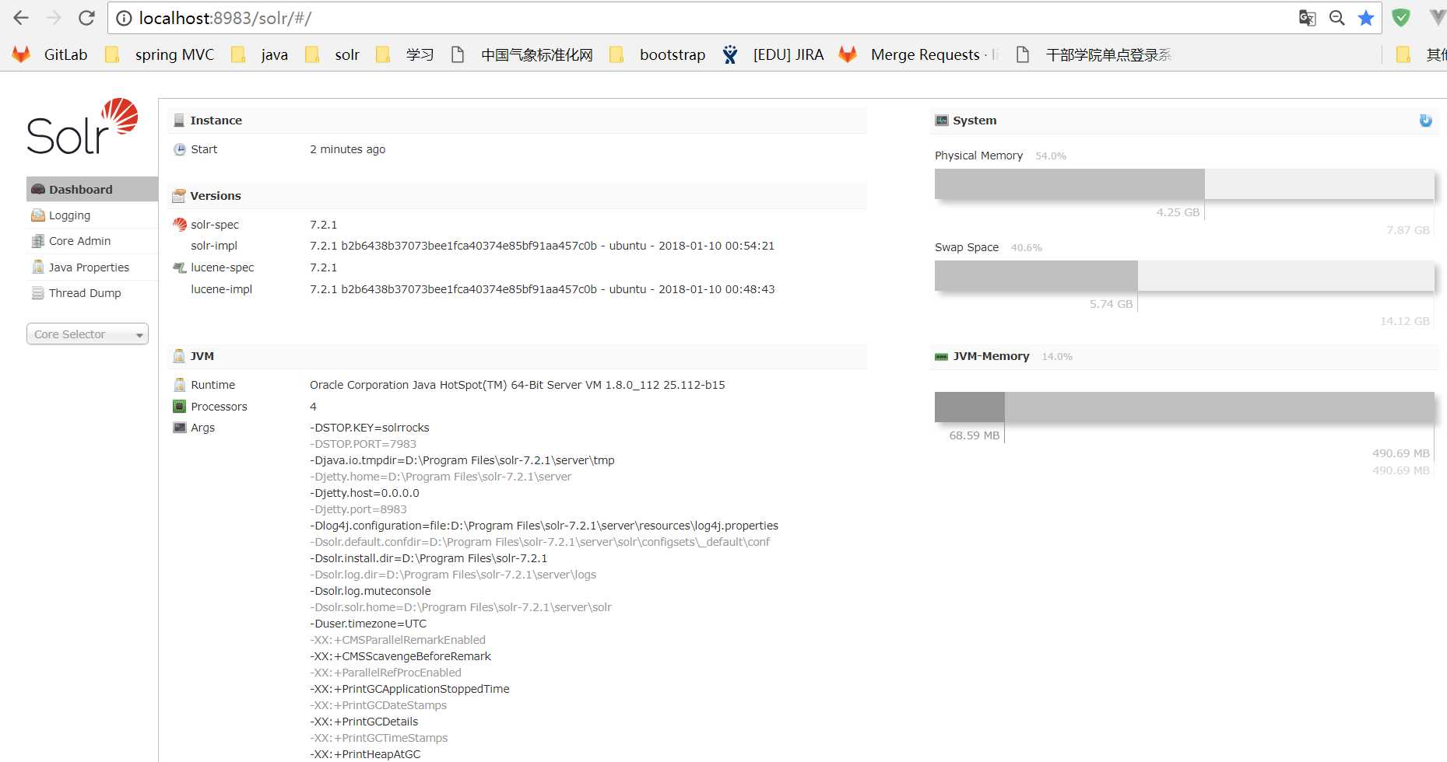The image size is (1447, 762).
Task: Reload the page with the refresh icon
Action: pyautogui.click(x=86, y=18)
